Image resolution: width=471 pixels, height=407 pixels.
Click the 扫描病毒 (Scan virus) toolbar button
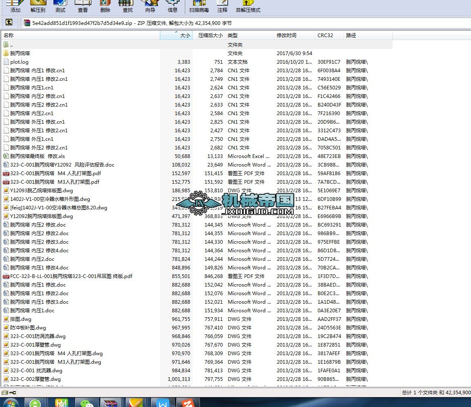(199, 7)
